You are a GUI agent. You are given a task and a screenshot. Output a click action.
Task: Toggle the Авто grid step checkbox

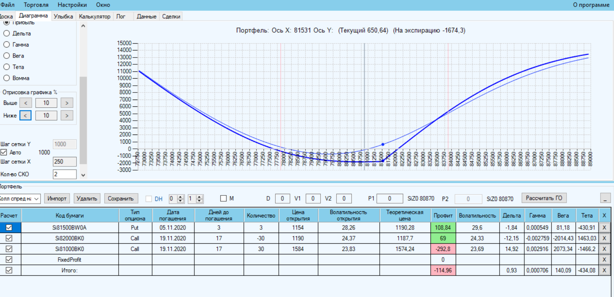pos(4,152)
